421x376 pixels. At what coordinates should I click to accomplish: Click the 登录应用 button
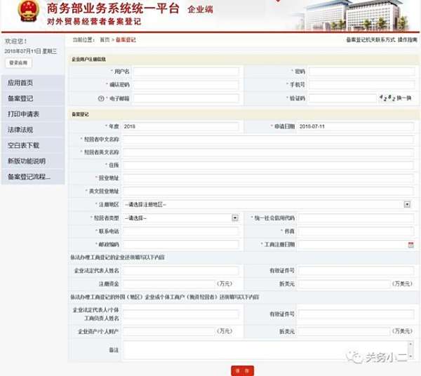pyautogui.click(x=18, y=63)
